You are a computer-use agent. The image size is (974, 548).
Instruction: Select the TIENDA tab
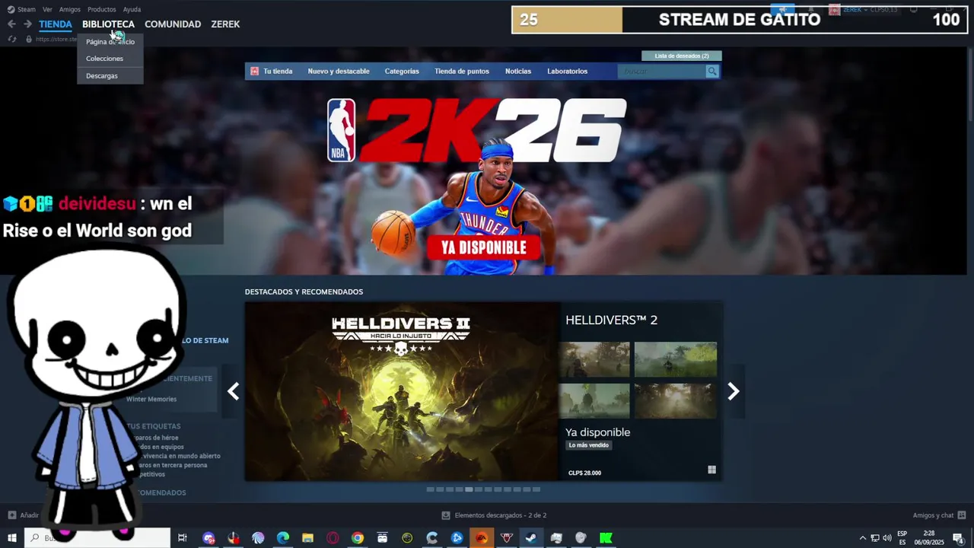click(x=56, y=24)
